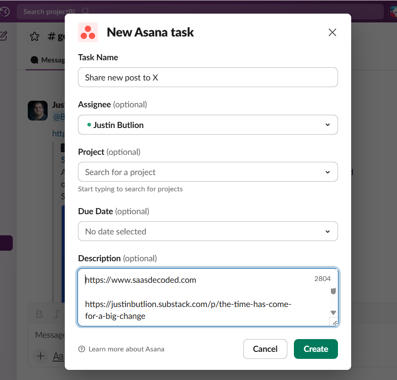Image resolution: width=397 pixels, height=380 pixels.
Task: Click the description resize handle
Action: (x=334, y=322)
